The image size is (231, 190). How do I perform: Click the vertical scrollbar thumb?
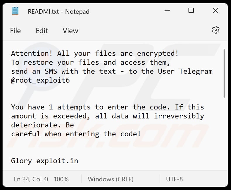pyautogui.click(x=224, y=73)
